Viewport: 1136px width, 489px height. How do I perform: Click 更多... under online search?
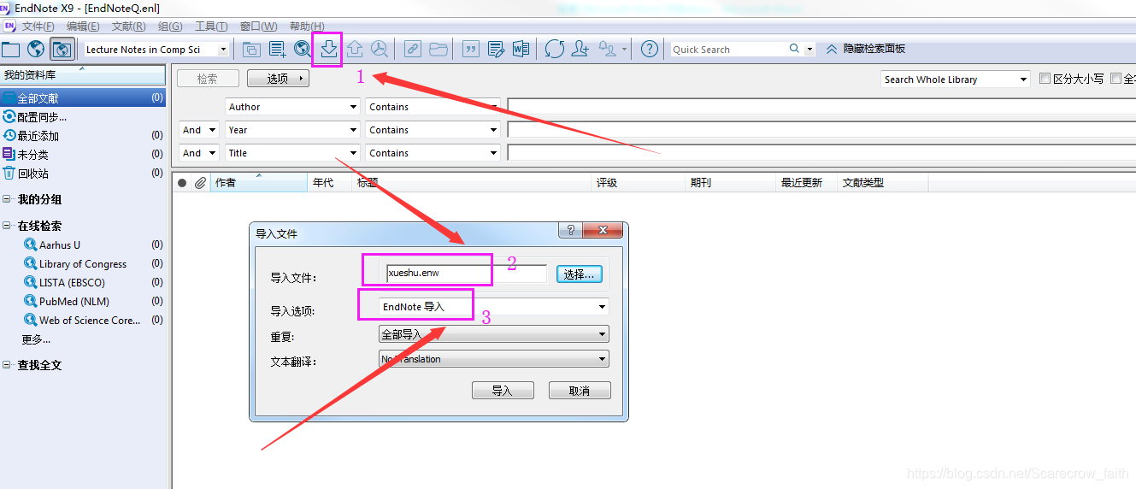point(36,339)
